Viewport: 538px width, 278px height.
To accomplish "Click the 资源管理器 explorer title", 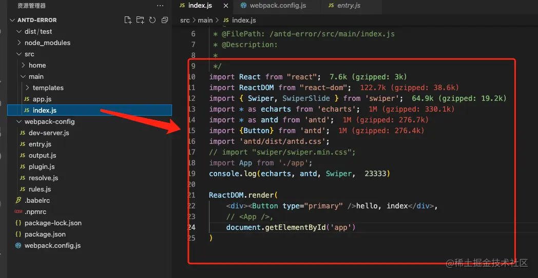I will [x=31, y=6].
